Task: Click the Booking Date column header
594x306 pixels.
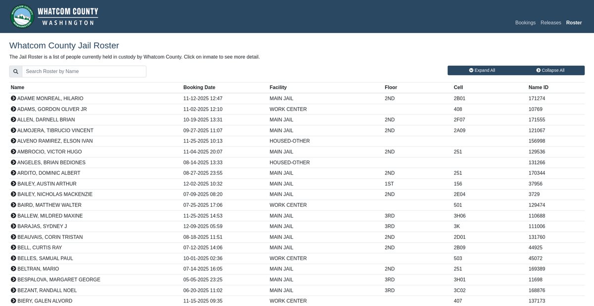Action: click(199, 87)
